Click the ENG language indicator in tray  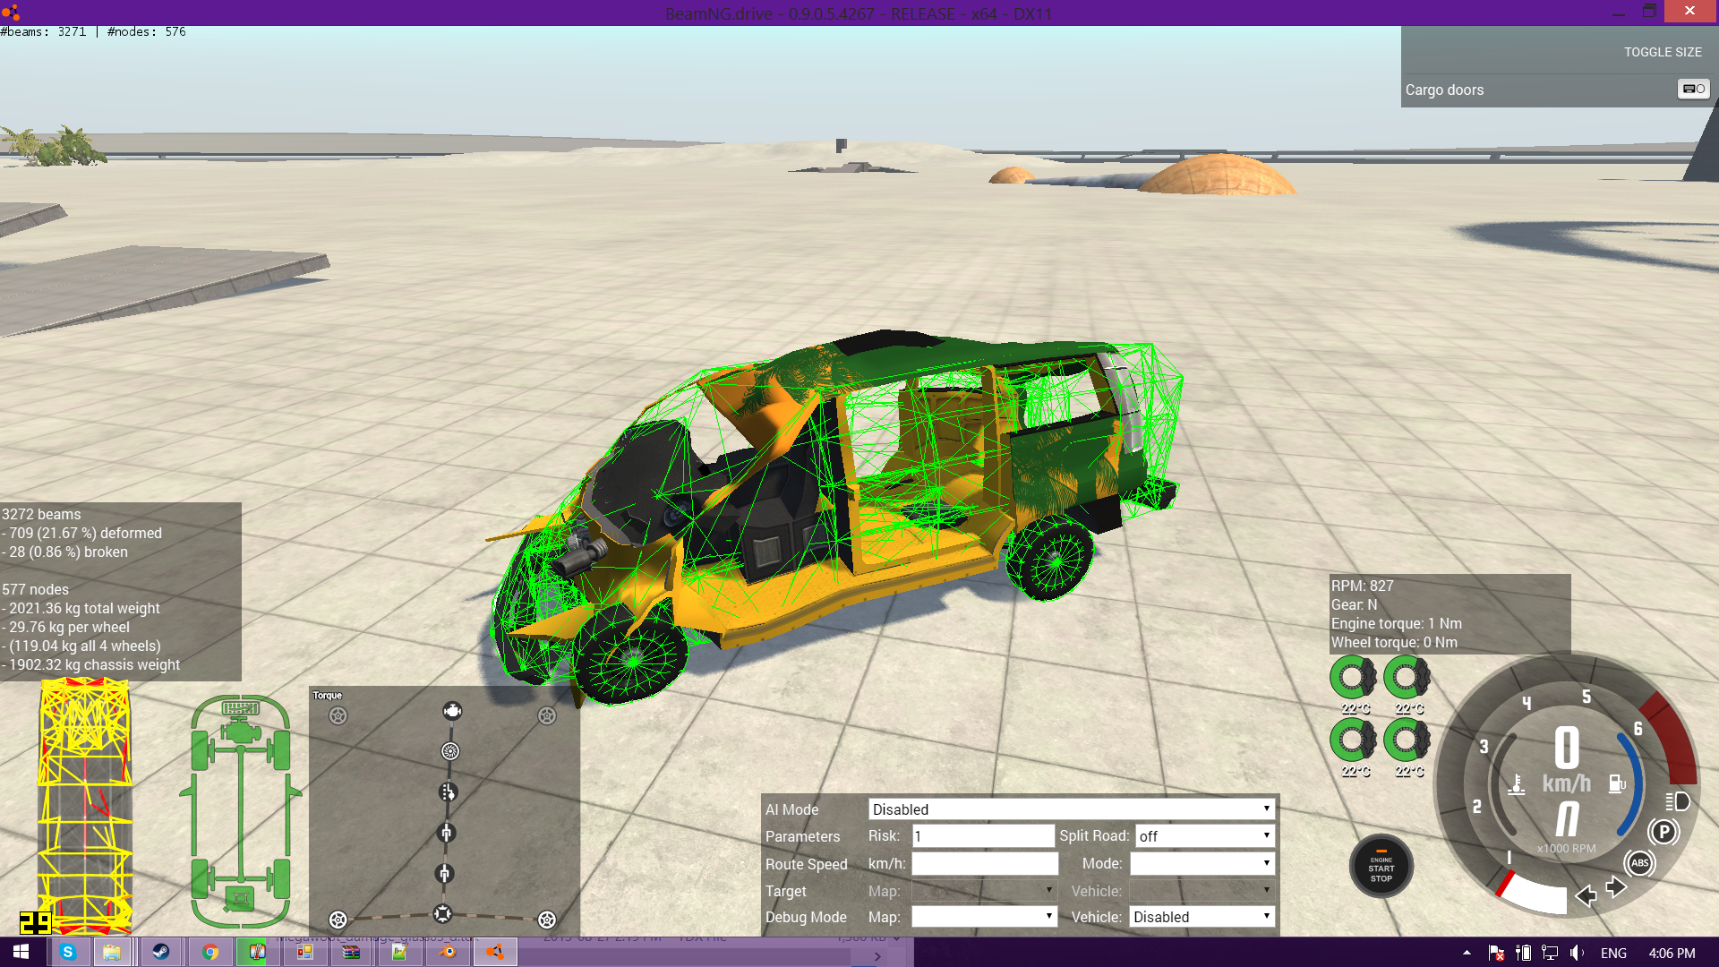point(1613,953)
